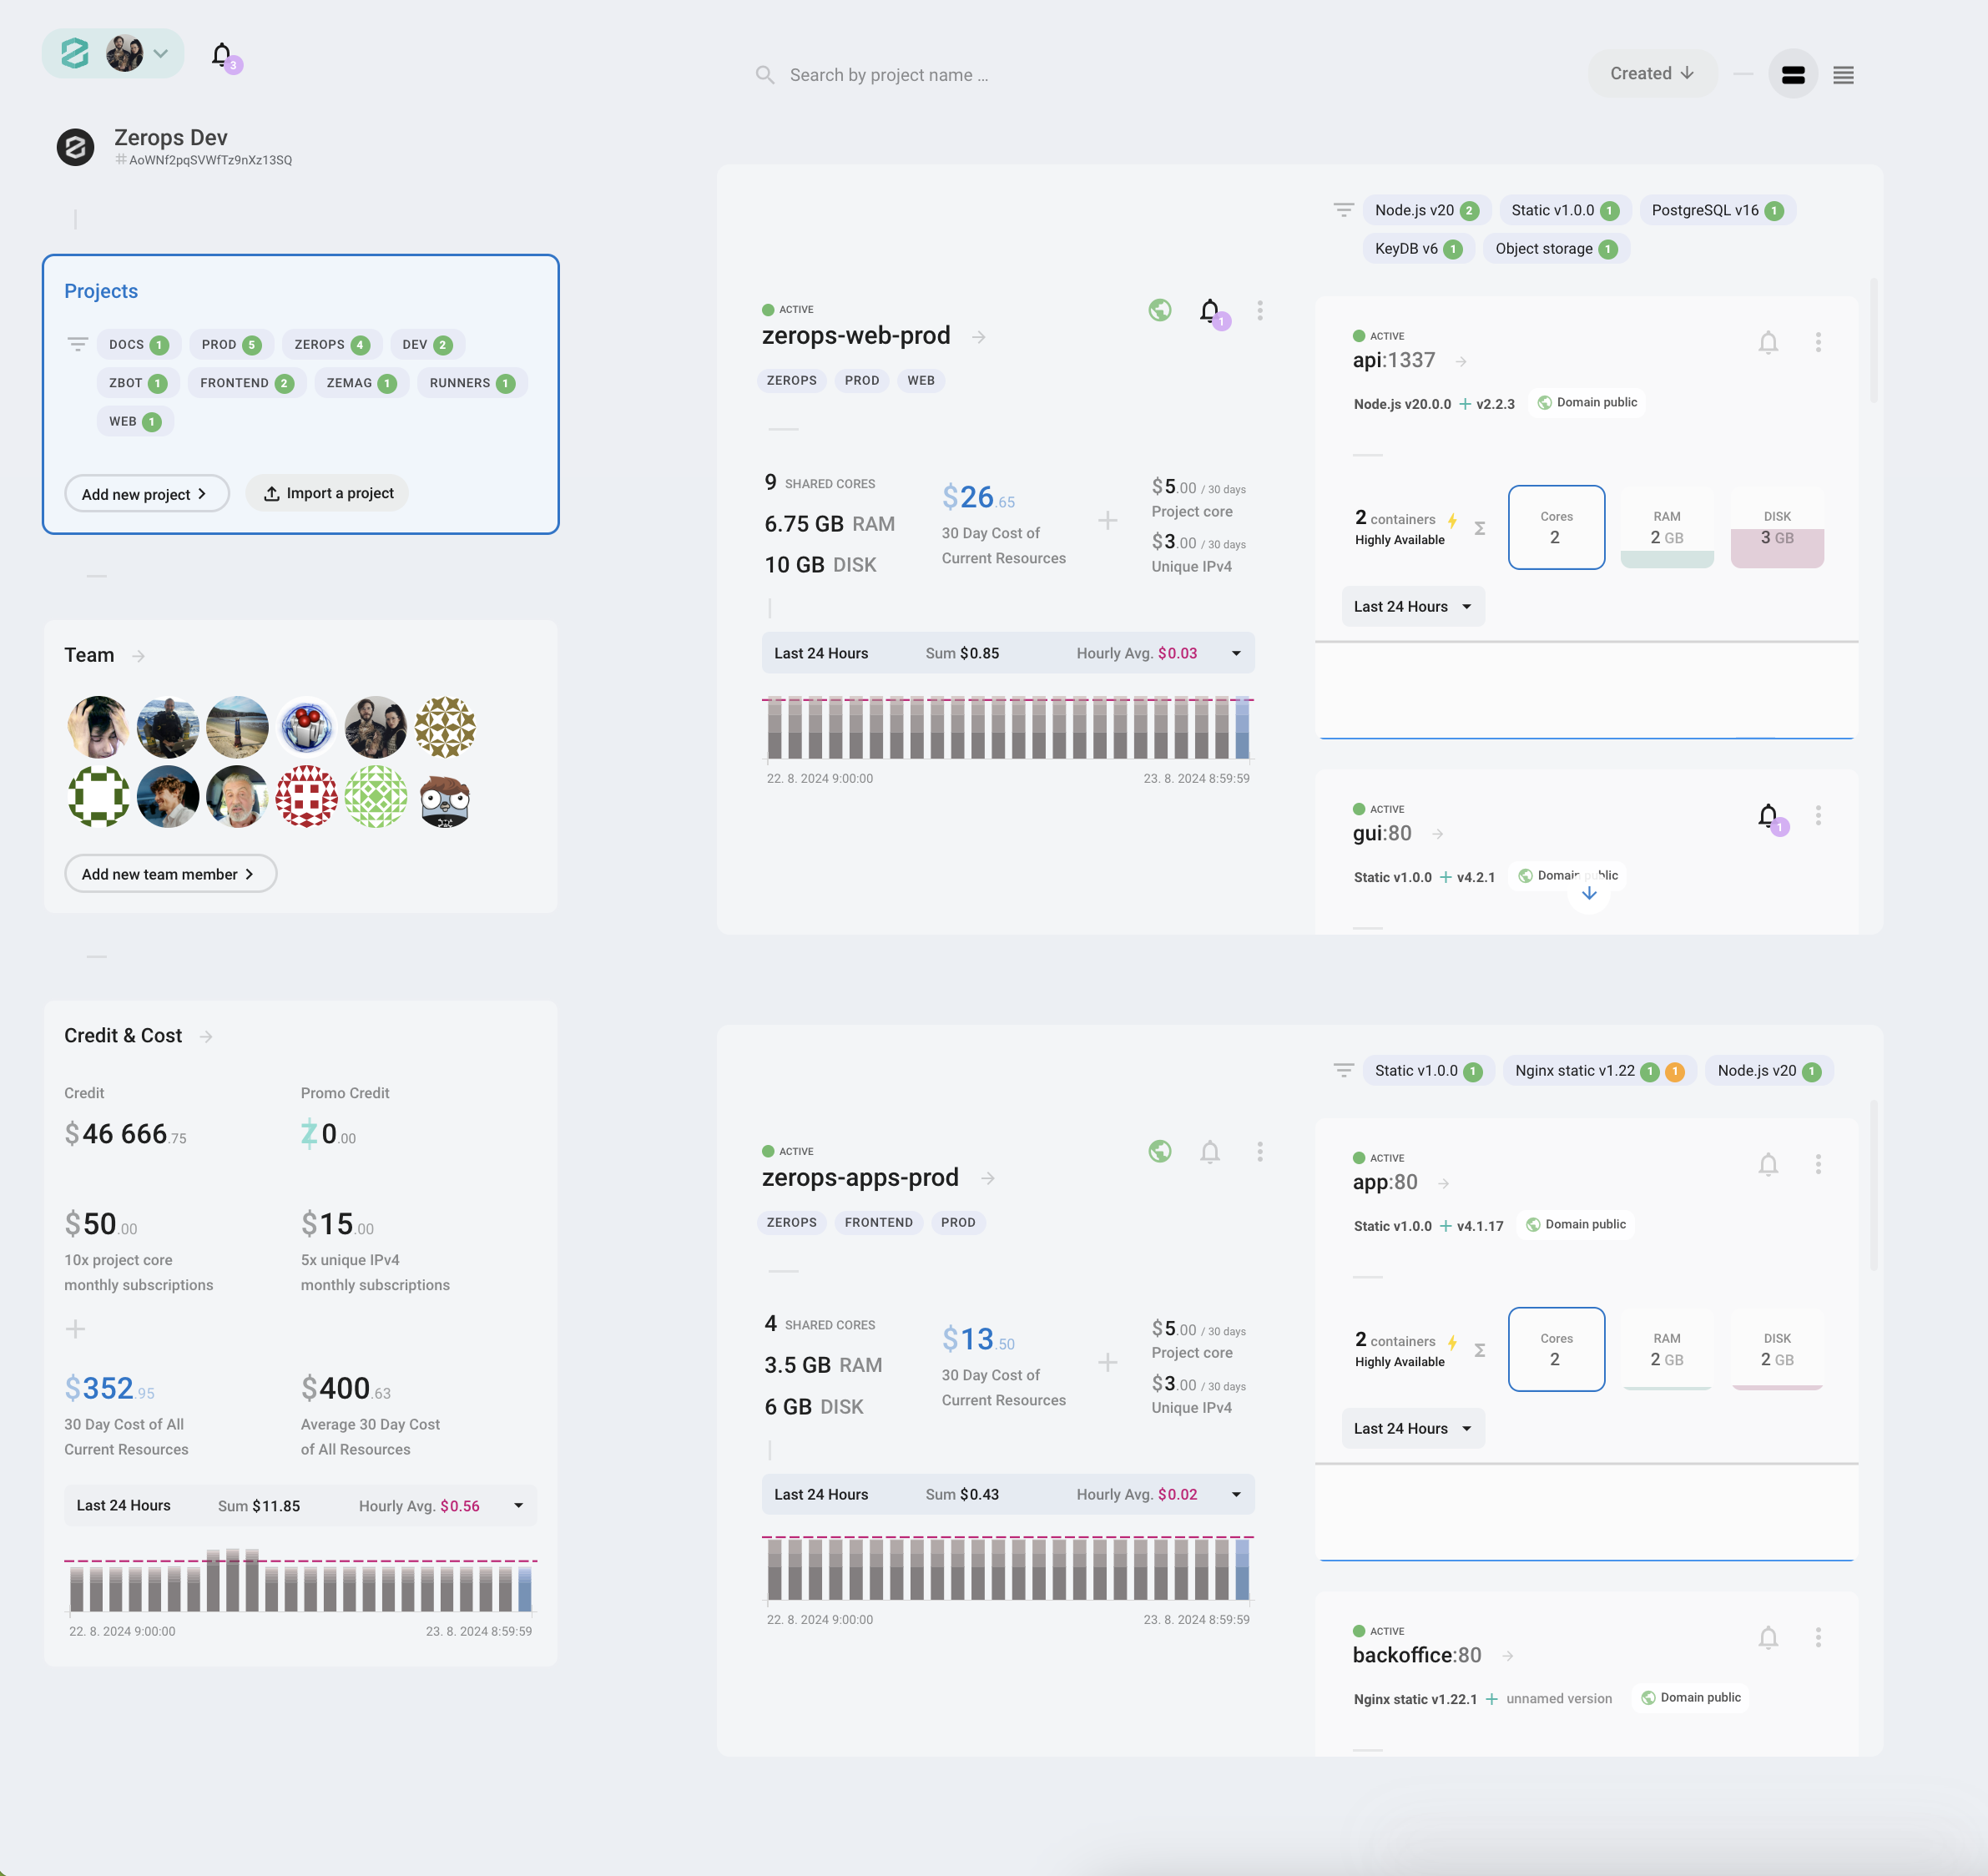Toggle the ZEMAG project filter tag
Screen dimensions: 1988x1876
point(360,382)
